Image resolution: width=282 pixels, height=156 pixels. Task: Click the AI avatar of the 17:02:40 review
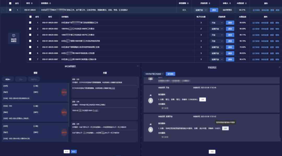[151, 101]
